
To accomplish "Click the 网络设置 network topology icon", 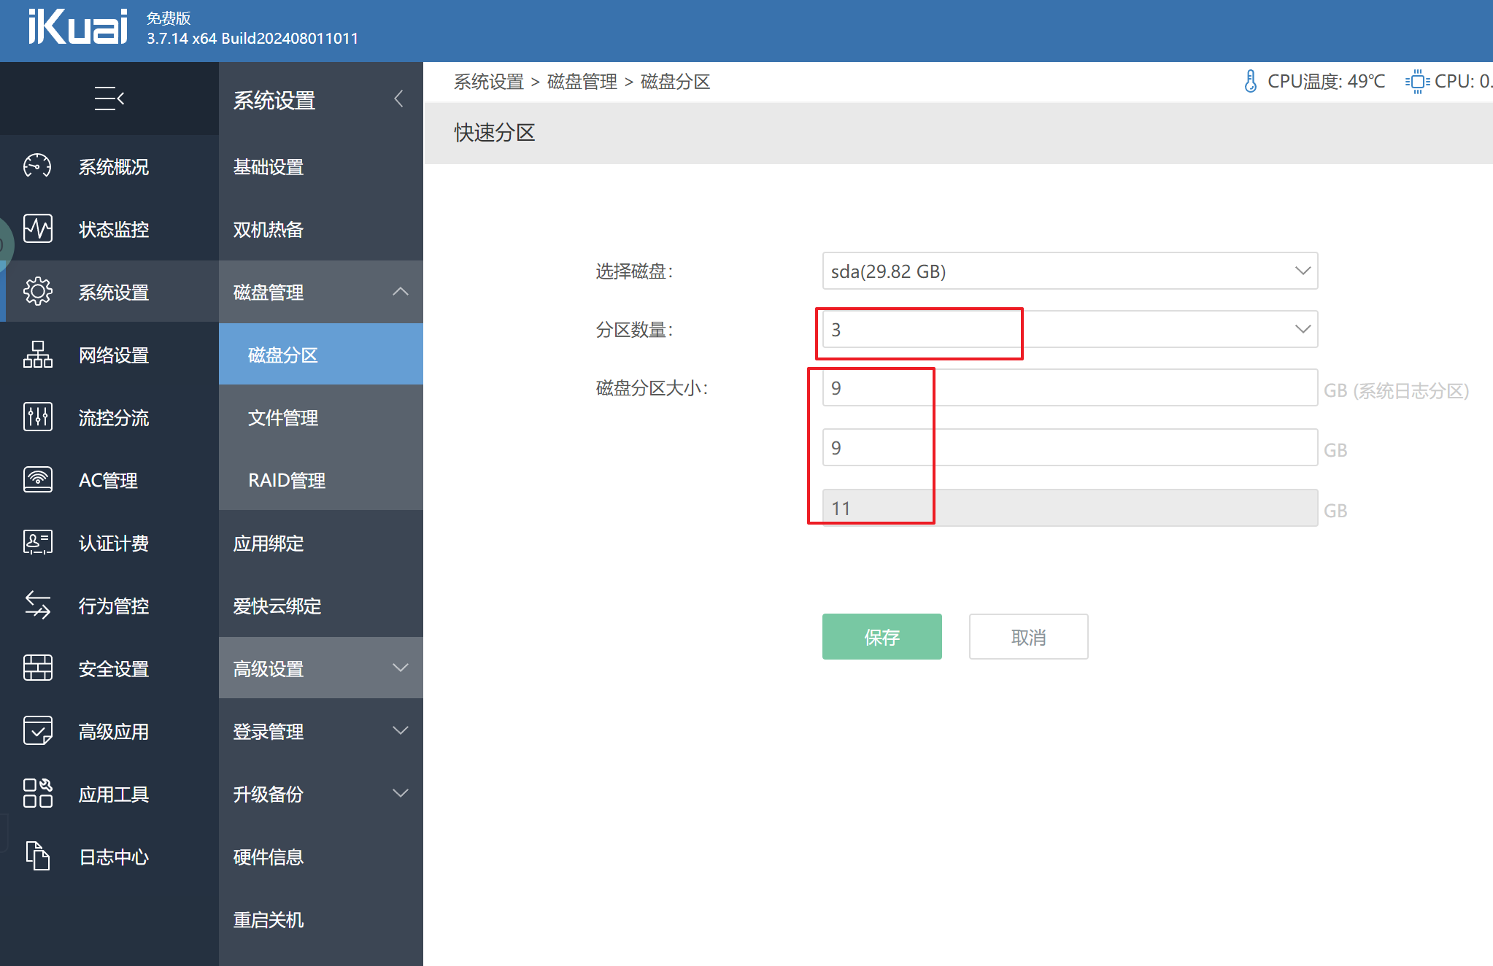I will pos(37,355).
